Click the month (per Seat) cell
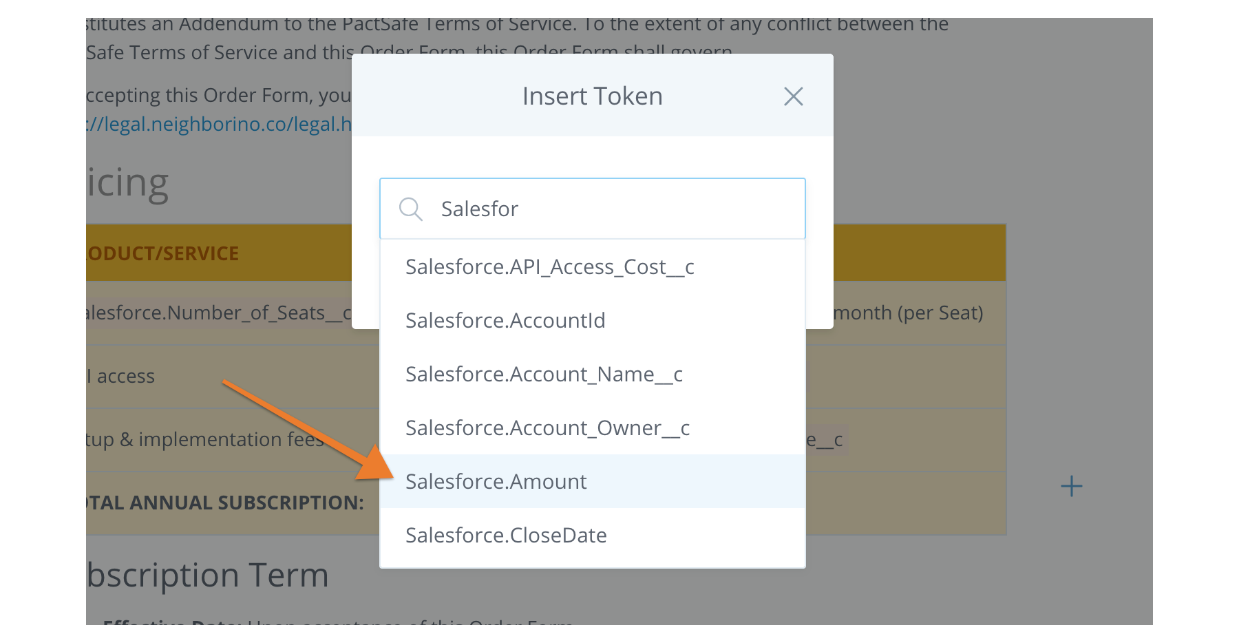The width and height of the screenshot is (1239, 643). (x=908, y=313)
